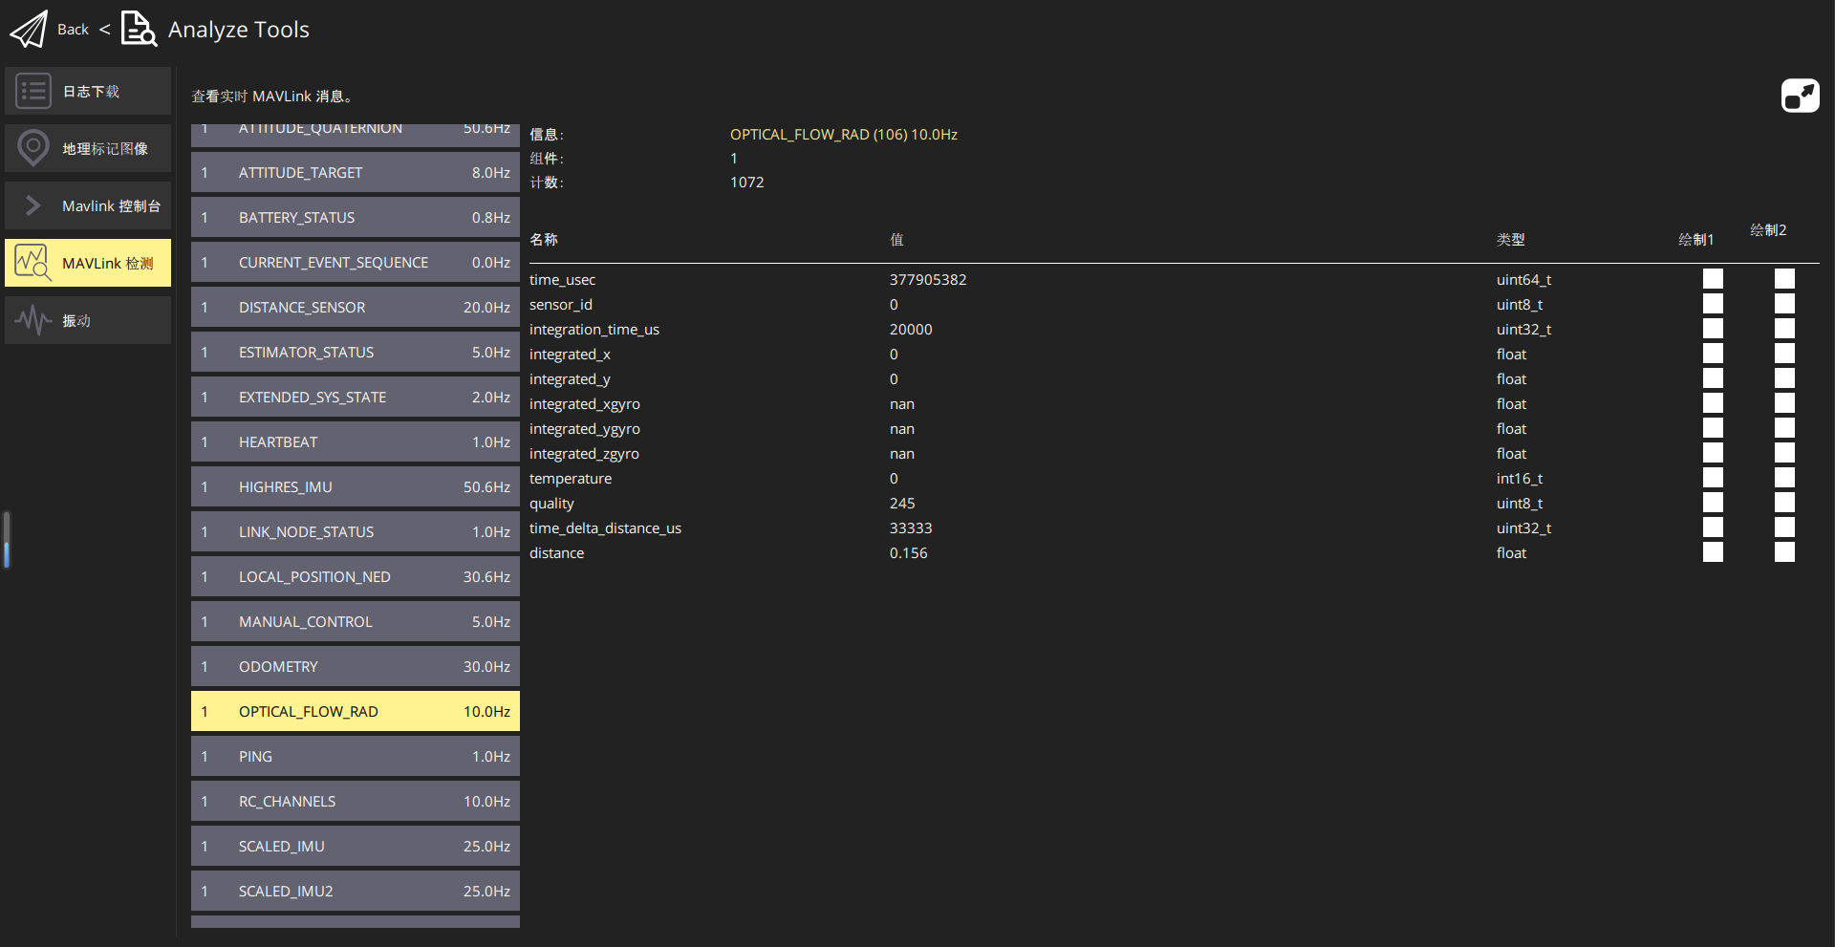
Task: Toggle the chart view icon at top right
Action: click(x=1801, y=96)
